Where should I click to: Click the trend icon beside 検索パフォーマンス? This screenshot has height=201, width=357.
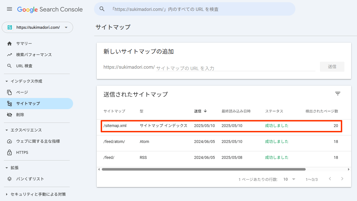[x=9, y=55]
